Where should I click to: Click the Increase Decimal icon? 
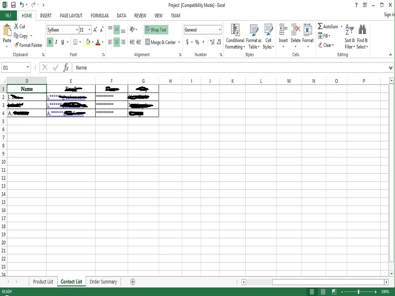click(x=212, y=42)
